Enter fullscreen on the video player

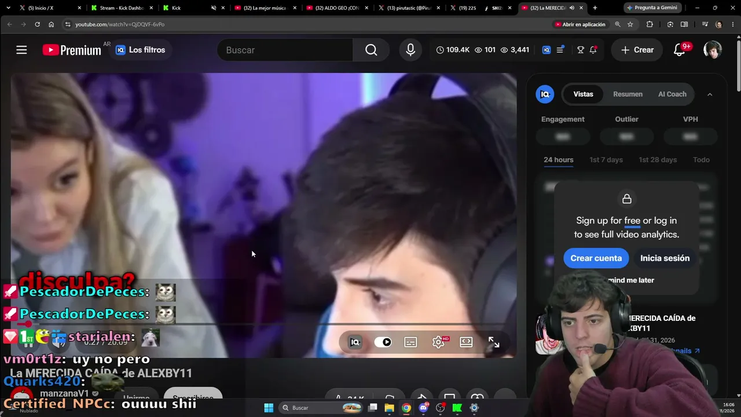pos(494,342)
